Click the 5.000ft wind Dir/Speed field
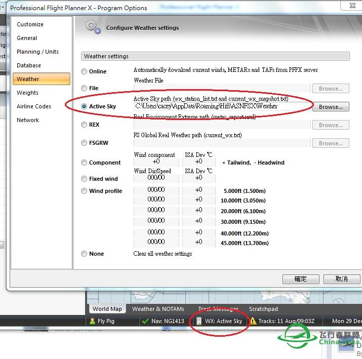Screen dimensions: 362x359 pos(156,190)
